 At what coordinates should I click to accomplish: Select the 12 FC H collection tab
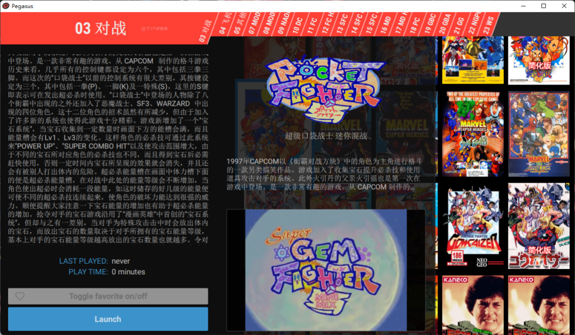[x=327, y=24]
